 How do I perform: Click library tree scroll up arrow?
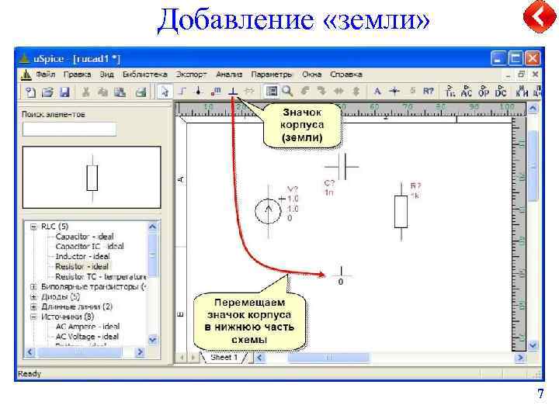coord(152,227)
